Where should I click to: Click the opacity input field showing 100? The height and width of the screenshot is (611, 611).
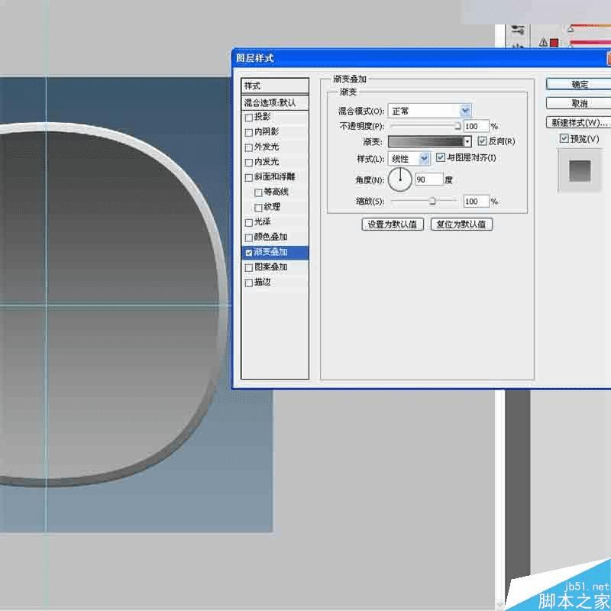(x=476, y=126)
